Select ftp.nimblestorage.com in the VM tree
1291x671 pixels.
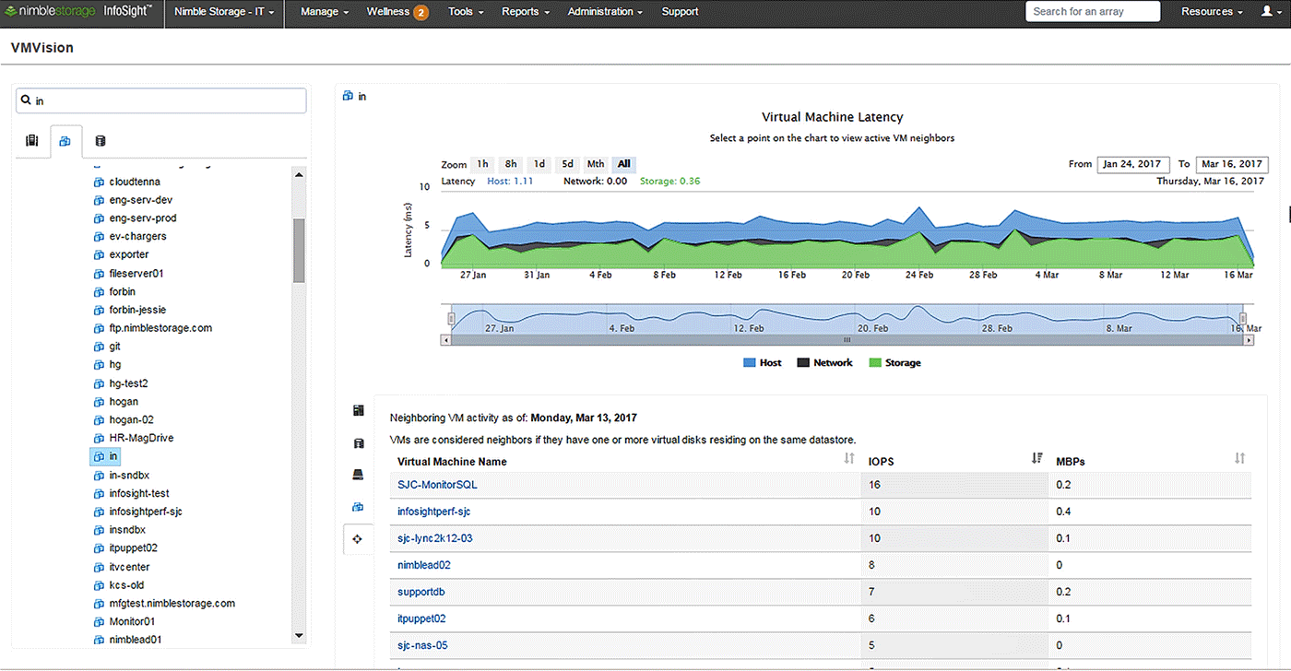tap(160, 328)
